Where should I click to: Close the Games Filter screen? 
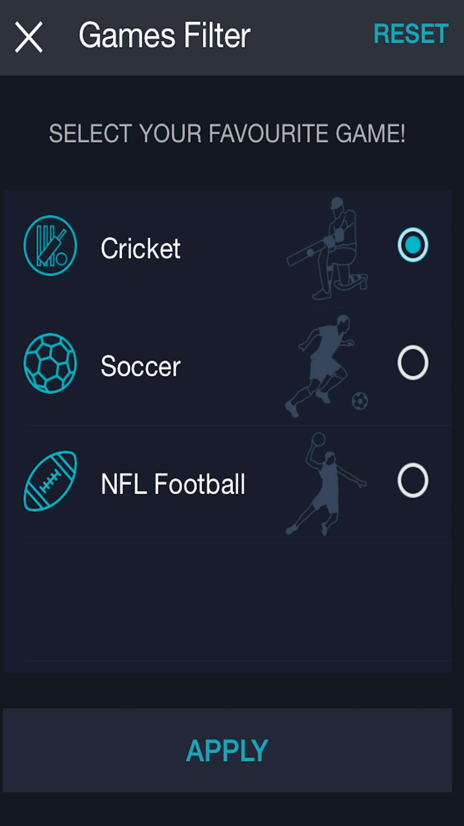pyautogui.click(x=29, y=37)
